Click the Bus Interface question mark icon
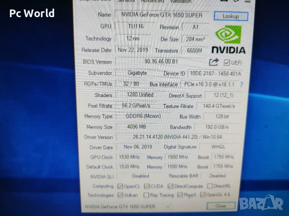This screenshot has width=289, height=216. click(241, 84)
